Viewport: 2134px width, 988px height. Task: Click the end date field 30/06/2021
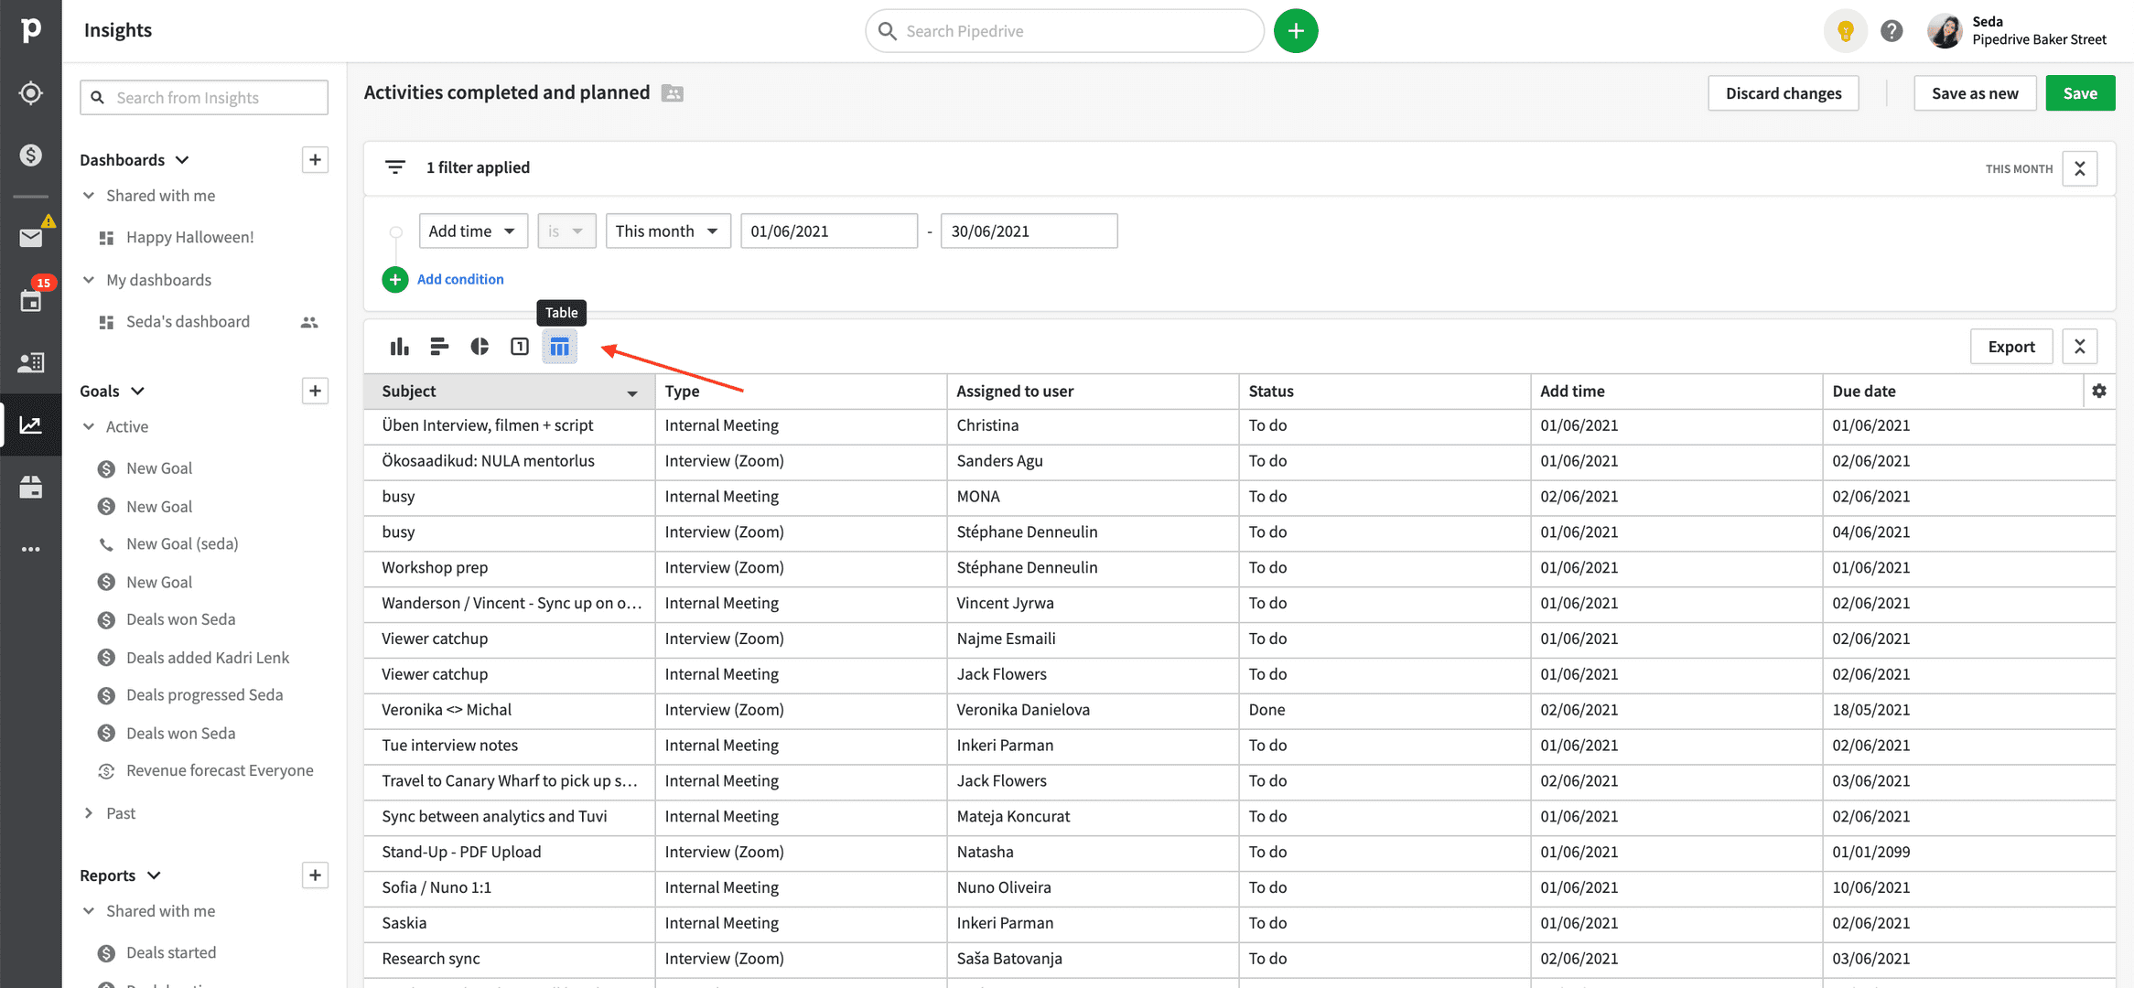[1029, 231]
